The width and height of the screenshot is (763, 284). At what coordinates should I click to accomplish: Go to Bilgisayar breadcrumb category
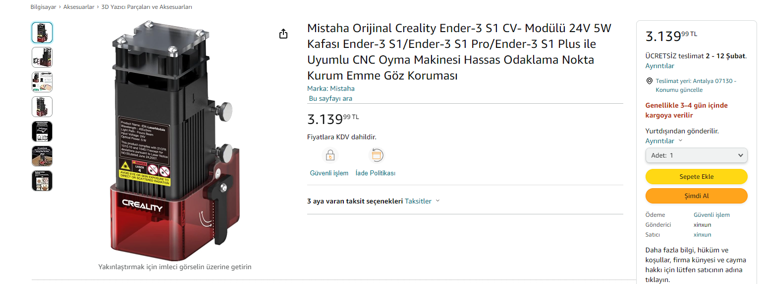[43, 7]
